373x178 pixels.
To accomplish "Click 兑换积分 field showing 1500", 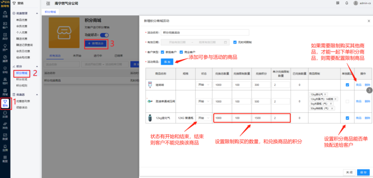I will [x=262, y=118].
